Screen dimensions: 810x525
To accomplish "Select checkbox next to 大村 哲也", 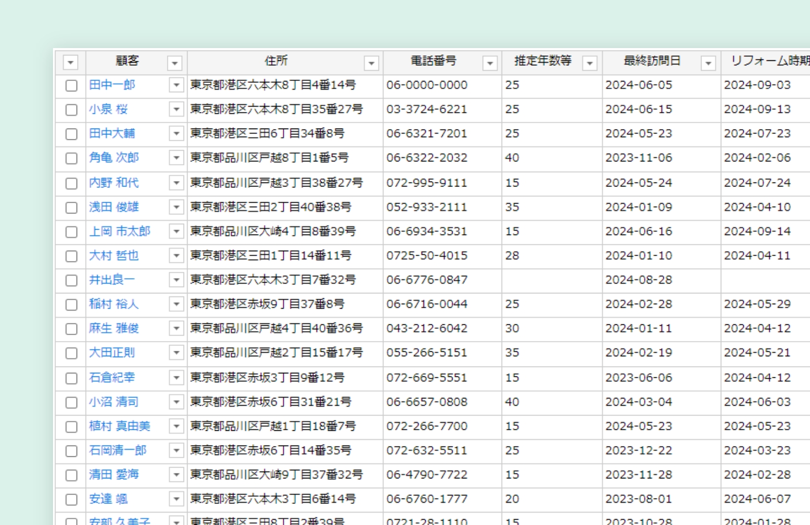I will coord(71,256).
